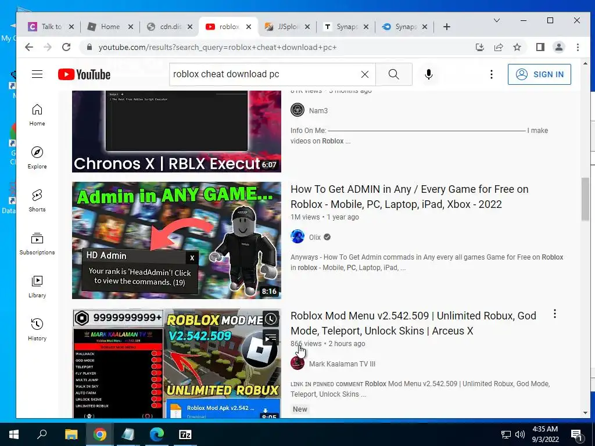
Task: Click the magnifier search button
Action: 393,74
